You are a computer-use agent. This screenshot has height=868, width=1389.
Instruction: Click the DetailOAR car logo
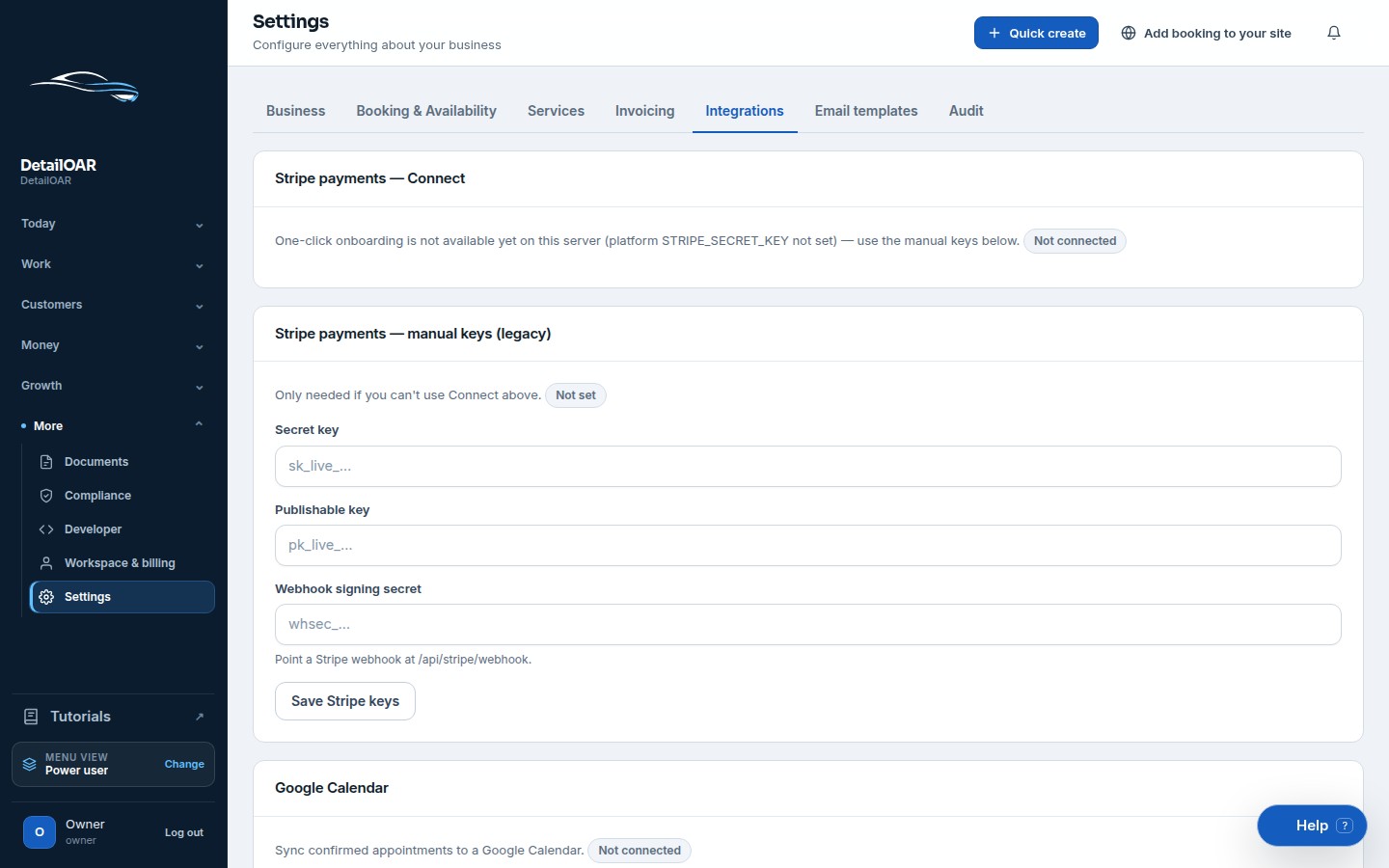84,87
